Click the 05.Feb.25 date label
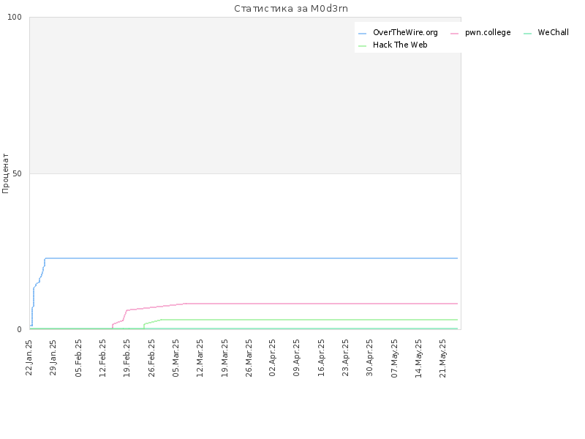Screen dimensions: 585x439 (x=78, y=358)
